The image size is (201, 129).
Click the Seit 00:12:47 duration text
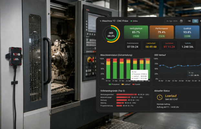pos(172,99)
